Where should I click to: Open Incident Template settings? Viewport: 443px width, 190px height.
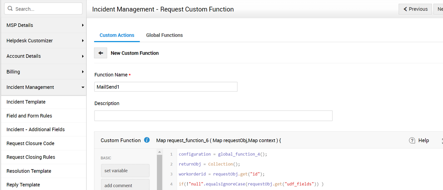pyautogui.click(x=26, y=102)
